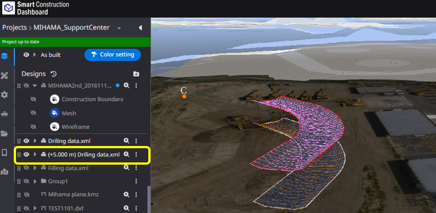Image resolution: width=436 pixels, height=213 pixels.
Task: Hide the As built layer
Action: pos(27,55)
